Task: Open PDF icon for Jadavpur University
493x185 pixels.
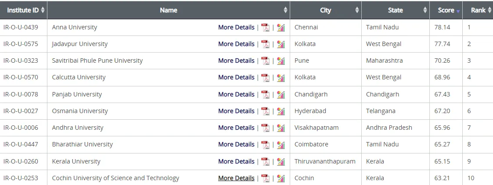Action: [x=265, y=44]
